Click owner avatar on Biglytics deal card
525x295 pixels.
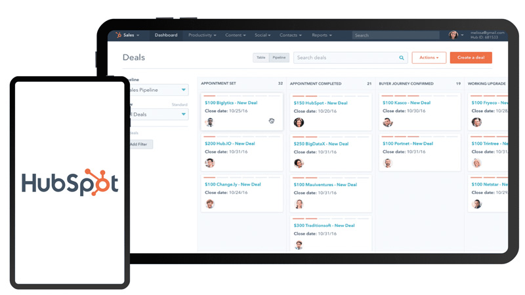210,123
